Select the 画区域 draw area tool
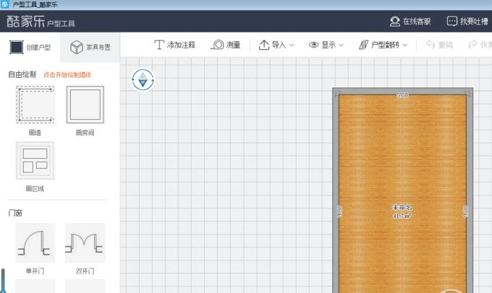The height and width of the screenshot is (293, 492). [35, 161]
